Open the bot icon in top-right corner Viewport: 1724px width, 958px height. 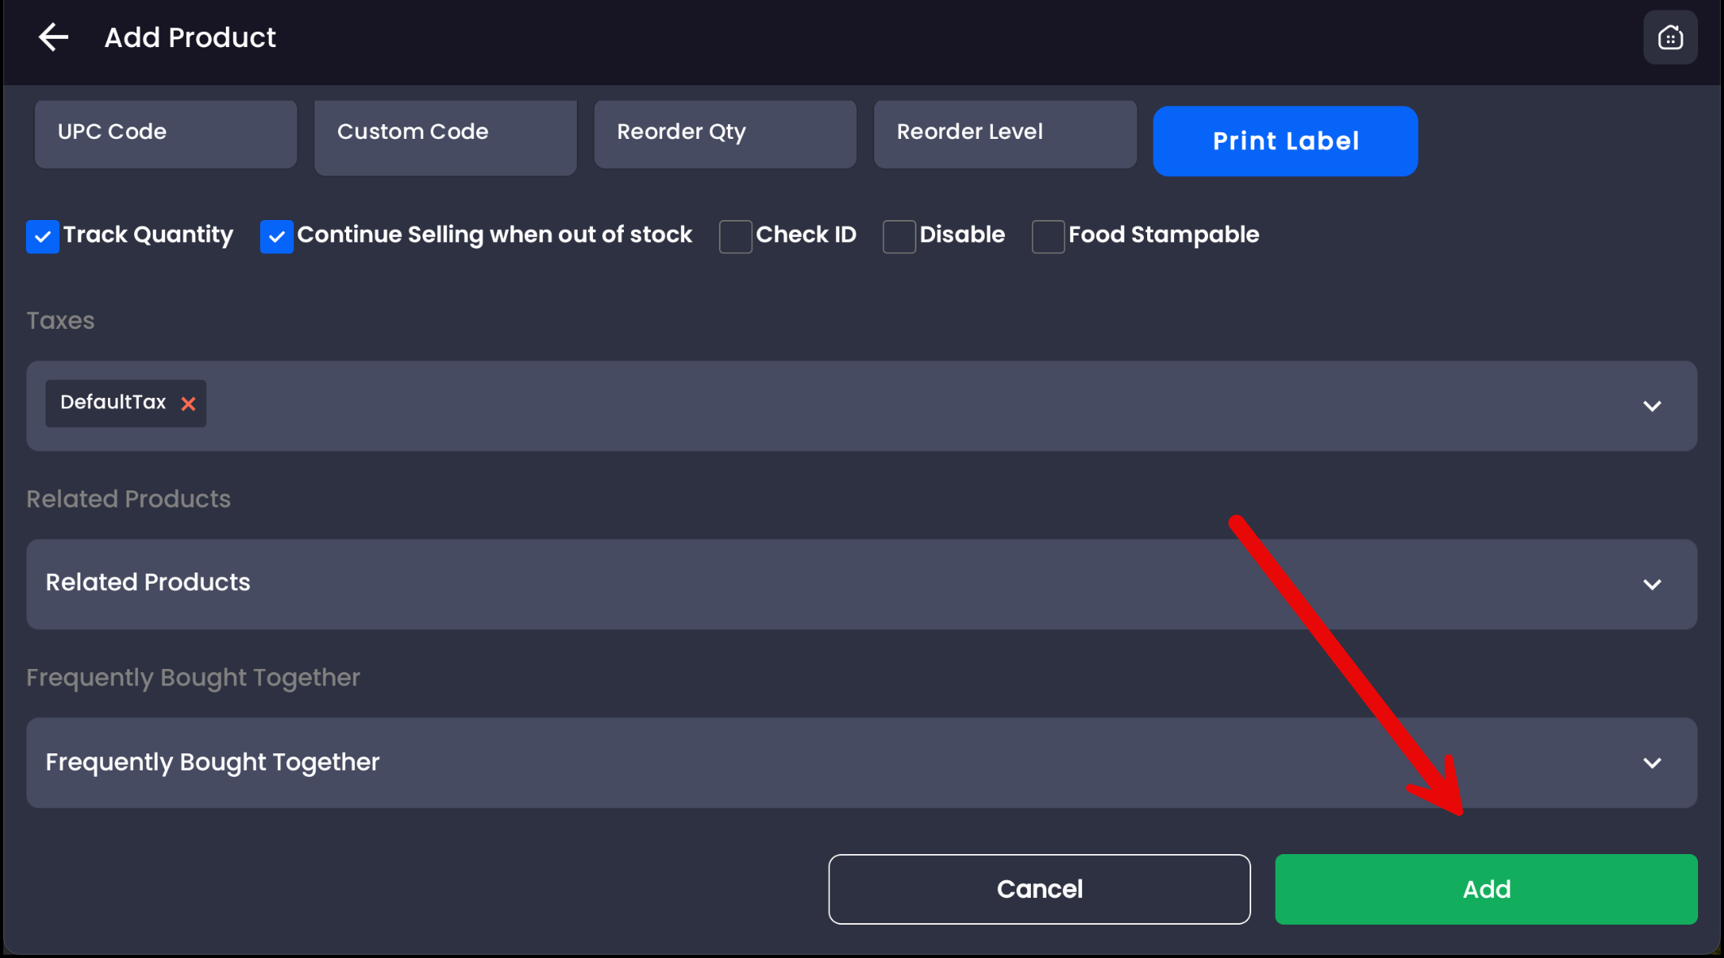pos(1670,37)
